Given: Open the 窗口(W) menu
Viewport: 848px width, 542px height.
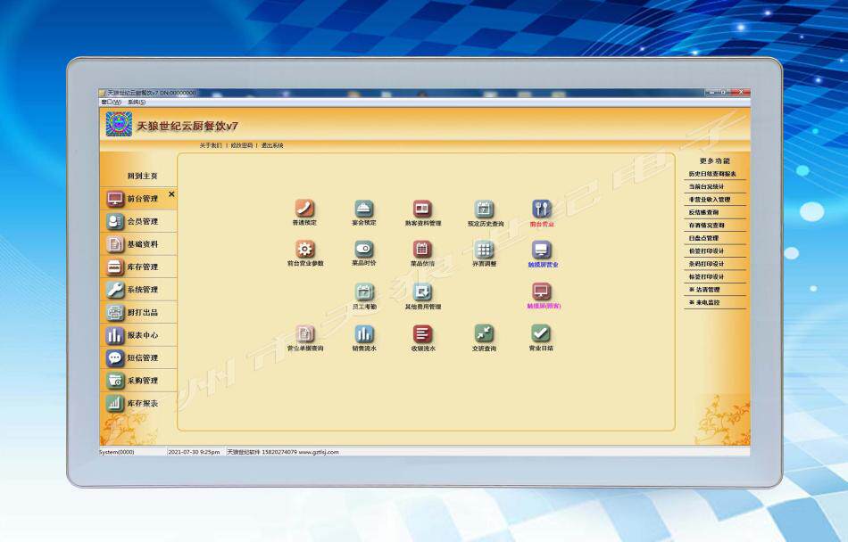Looking at the screenshot, I should coord(112,102).
